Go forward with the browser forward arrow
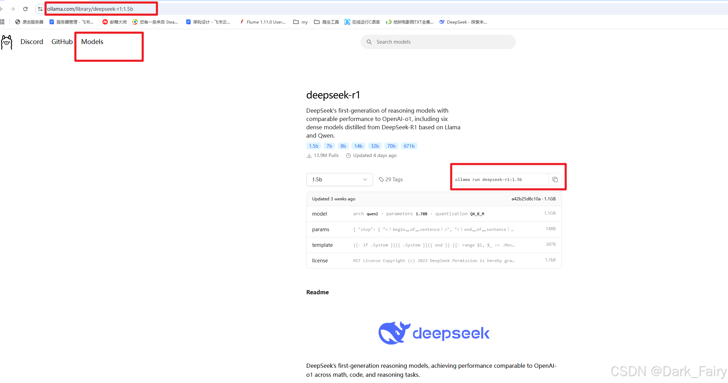Screen dimensions: 728x383 coord(13,9)
